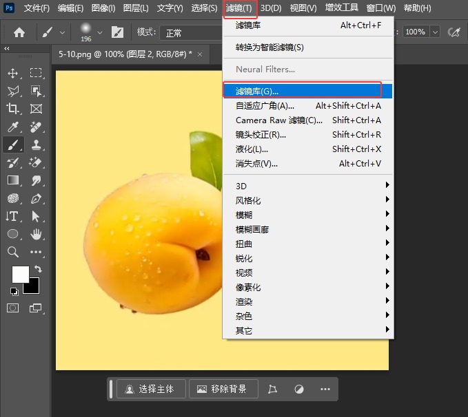Select the Hand tool

(x=36, y=234)
